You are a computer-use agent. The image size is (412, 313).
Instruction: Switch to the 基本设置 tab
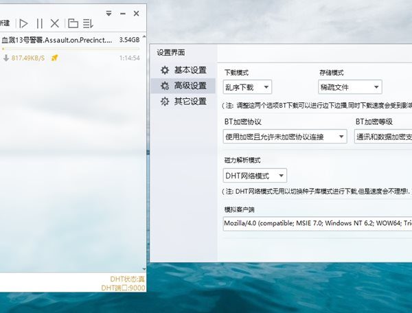(x=183, y=70)
